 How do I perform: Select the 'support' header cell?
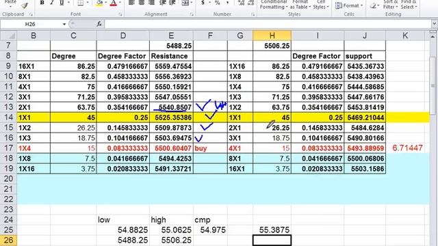[365, 56]
